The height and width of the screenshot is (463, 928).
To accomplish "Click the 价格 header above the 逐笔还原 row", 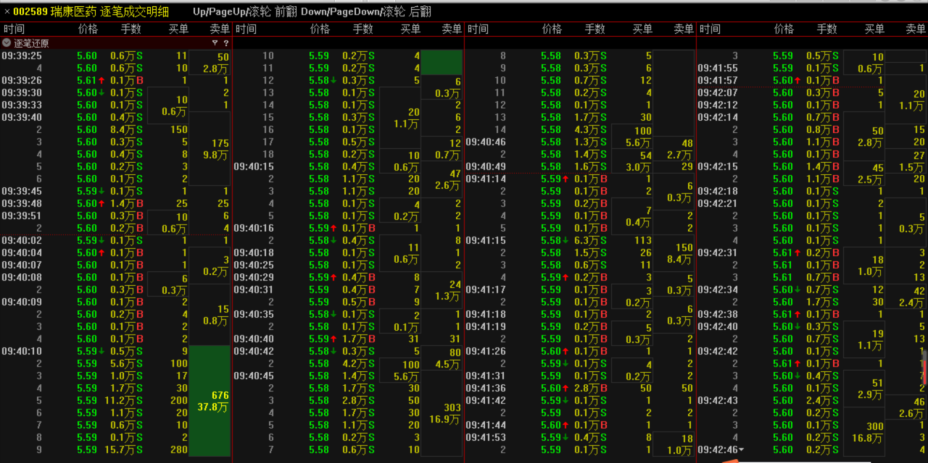I will [88, 29].
